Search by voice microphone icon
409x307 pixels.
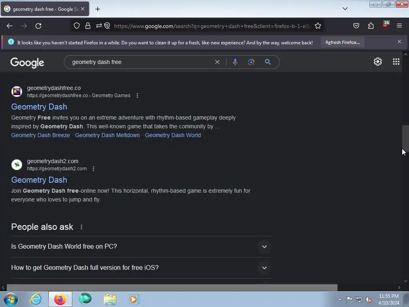[235, 62]
